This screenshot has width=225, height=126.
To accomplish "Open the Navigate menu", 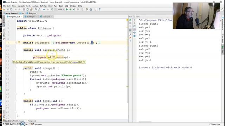I will (x=21, y=6).
